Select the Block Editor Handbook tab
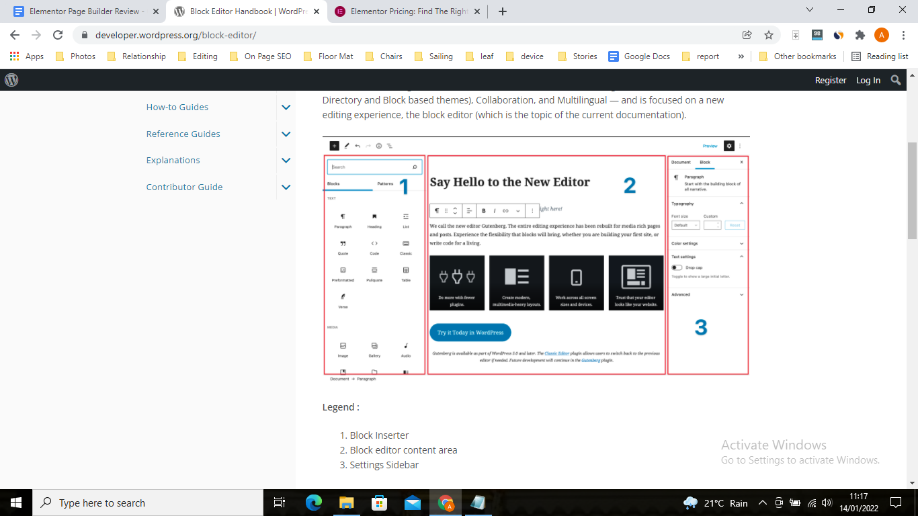The width and height of the screenshot is (918, 516). coord(247,11)
